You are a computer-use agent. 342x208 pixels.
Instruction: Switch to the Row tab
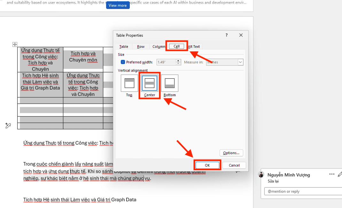141,46
